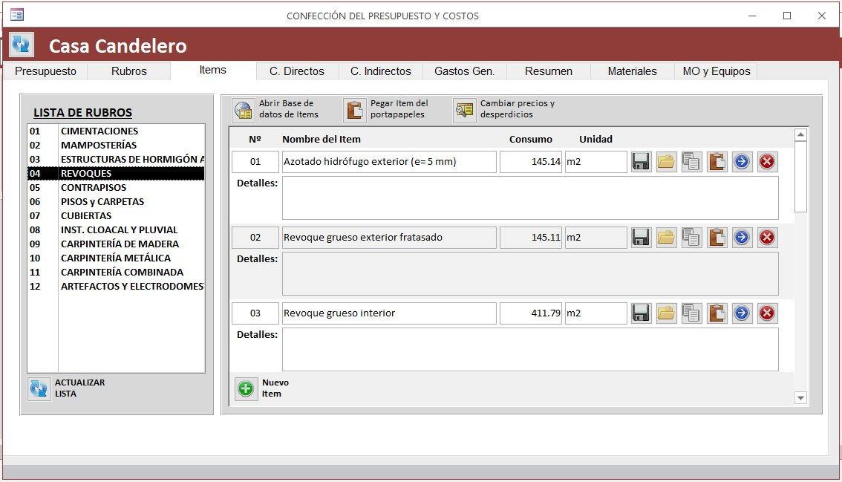This screenshot has width=842, height=482.
Task: Select rubro 02 MAMPOSTERÍAS
Action: [116, 145]
